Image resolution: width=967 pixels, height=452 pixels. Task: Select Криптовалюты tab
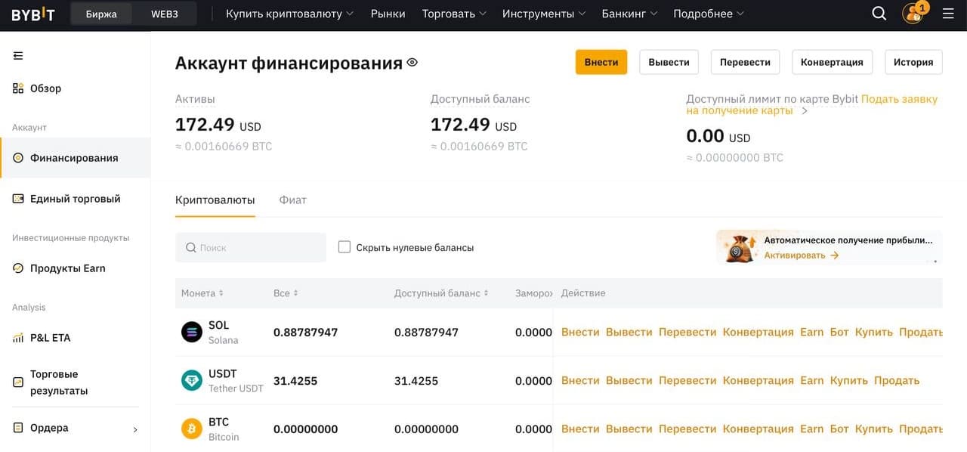coord(215,200)
